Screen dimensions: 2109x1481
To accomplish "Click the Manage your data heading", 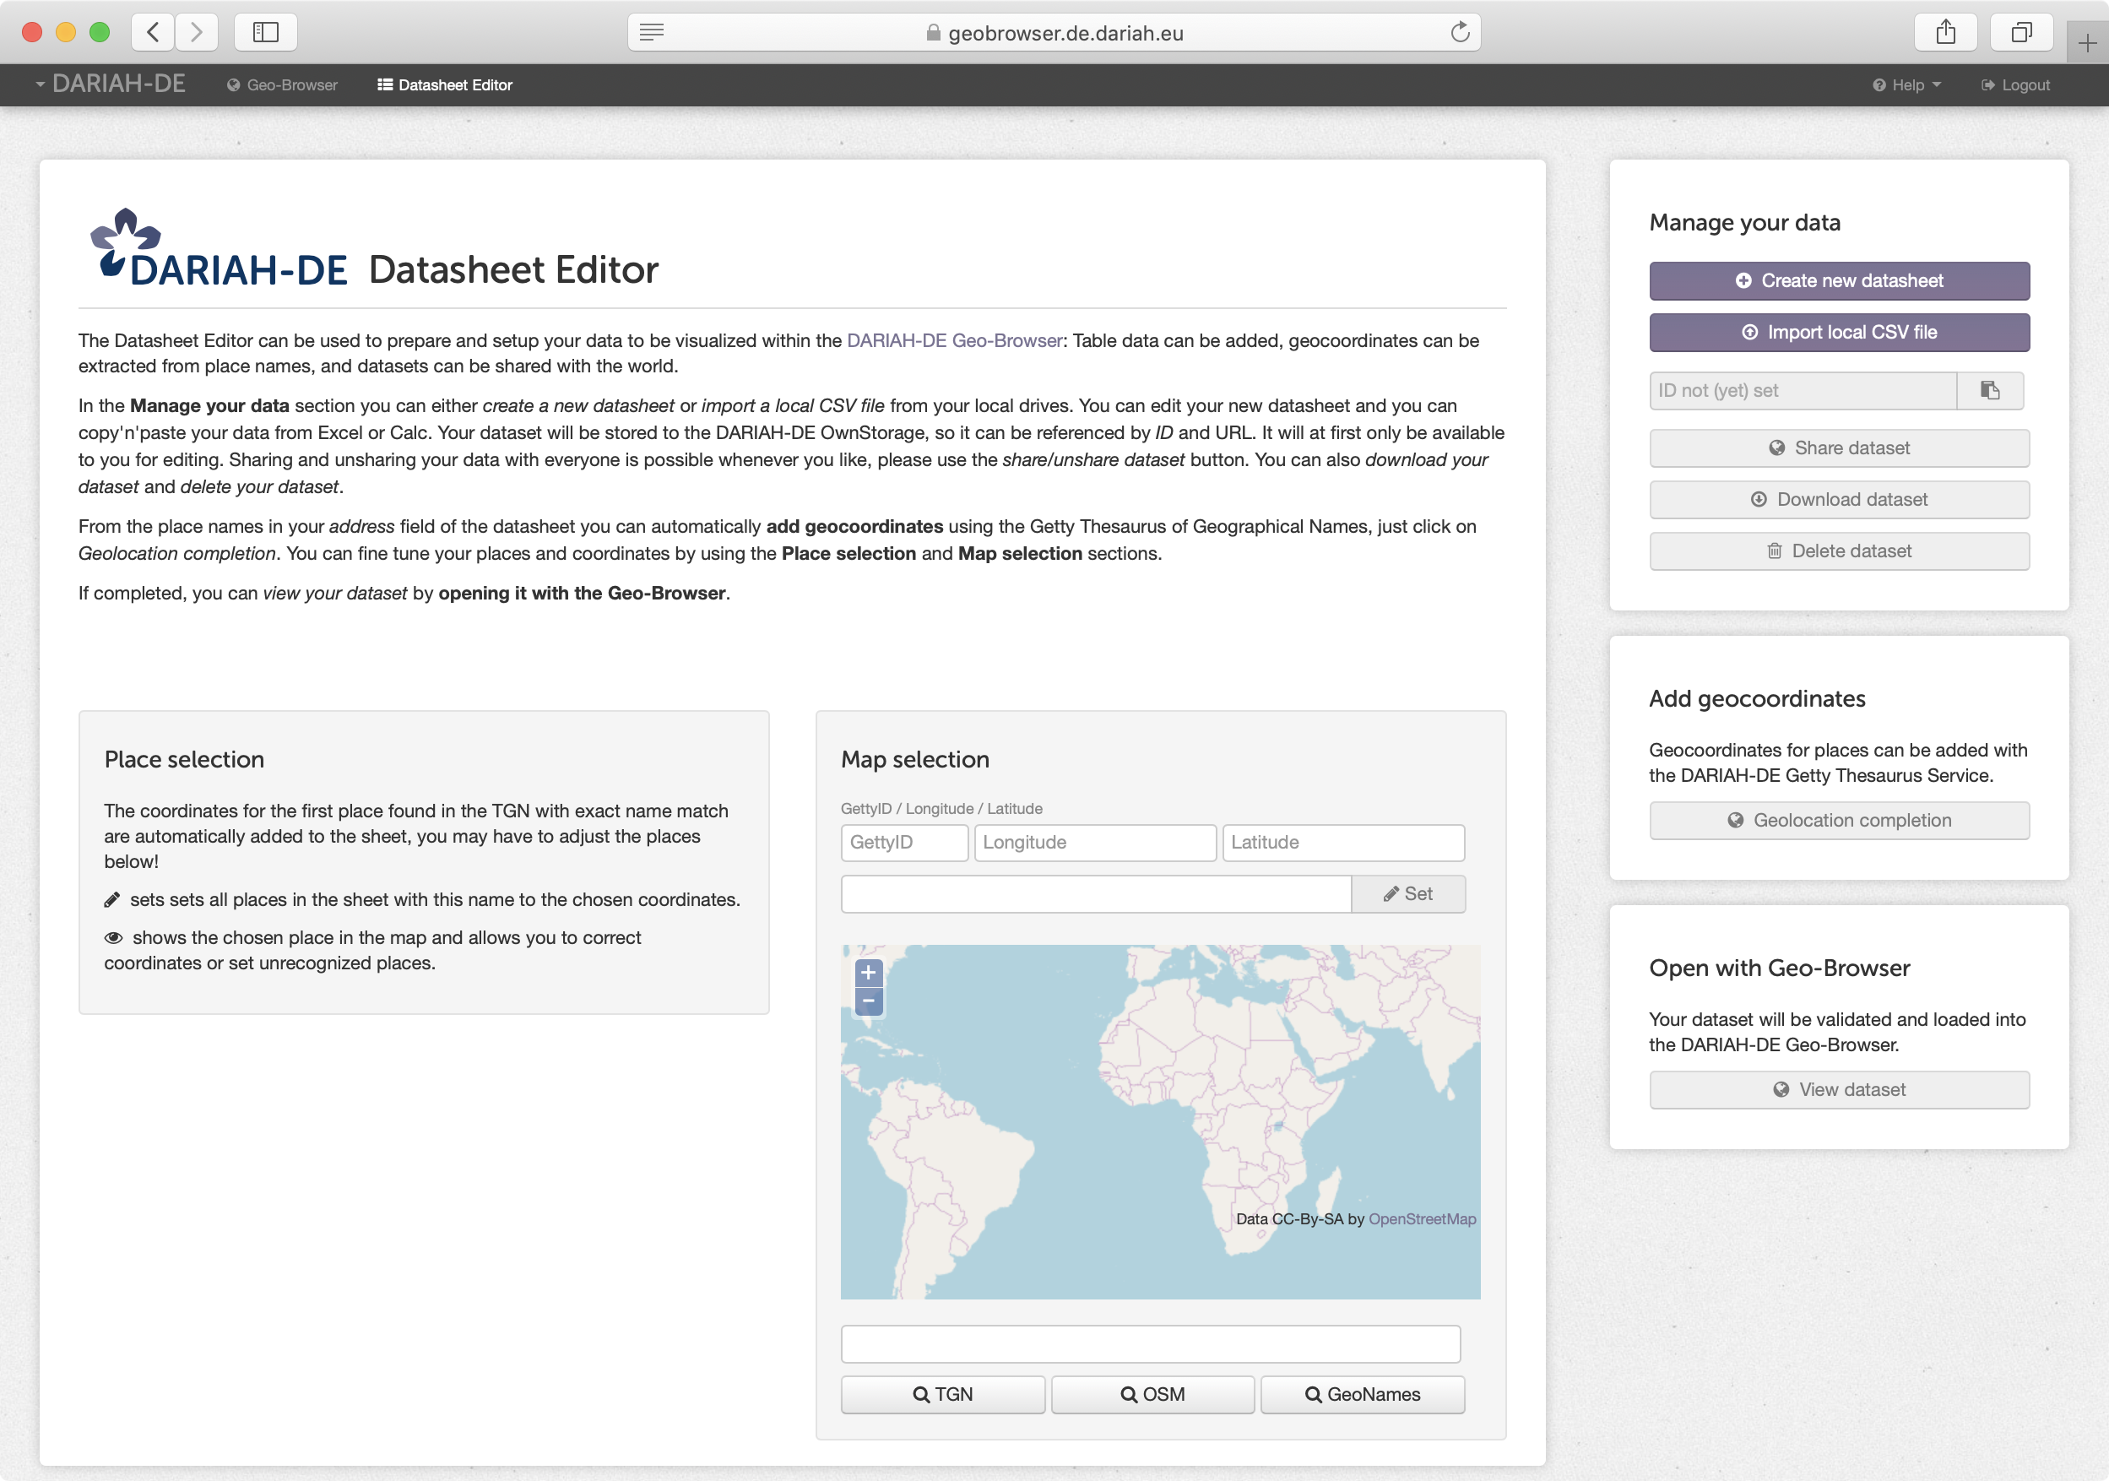I will tap(1744, 222).
